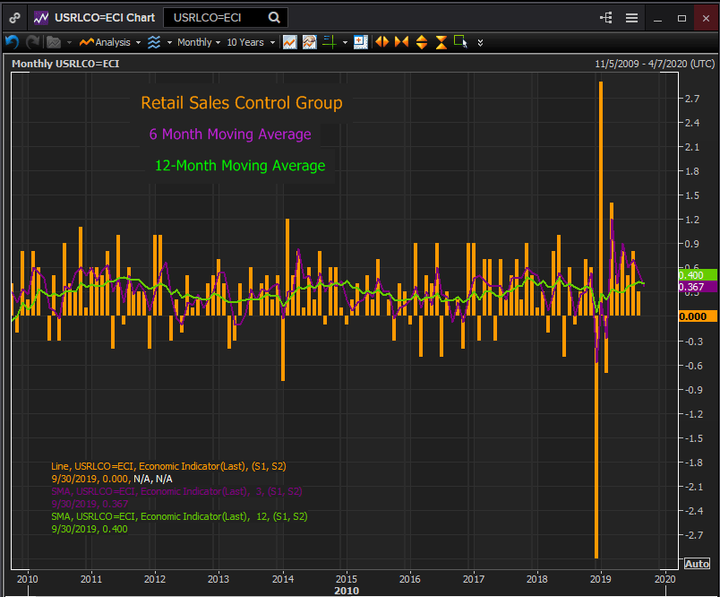
Task: Show more toolbar items via chevron
Action: pyautogui.click(x=481, y=42)
